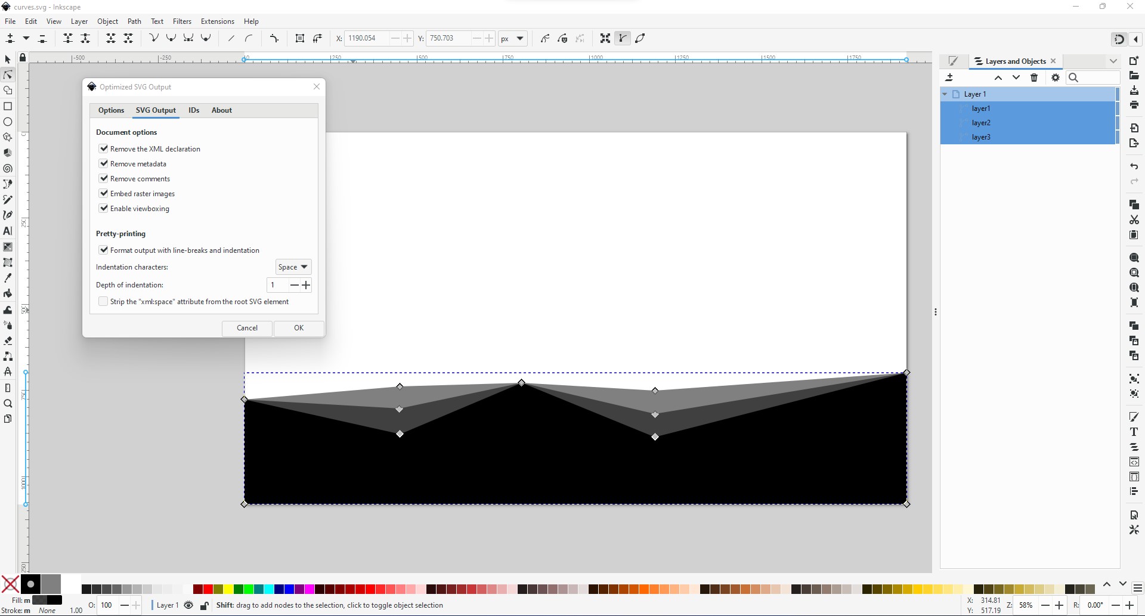Select the Text tool in toolbox
This screenshot has height=616, width=1145.
coord(8,231)
